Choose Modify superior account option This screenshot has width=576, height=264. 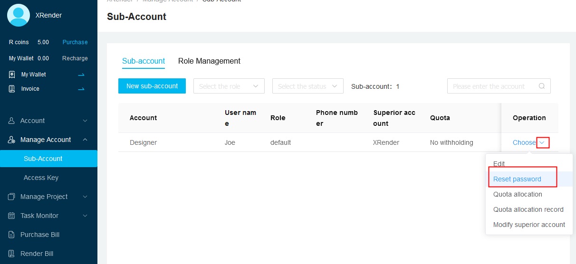529,225
